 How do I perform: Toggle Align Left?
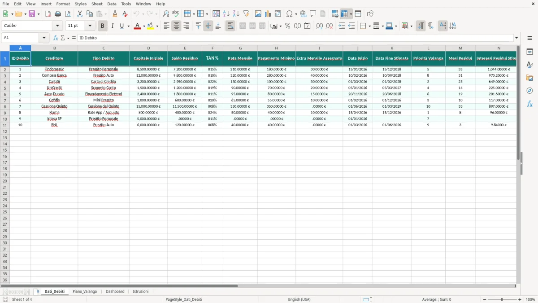[x=166, y=26]
